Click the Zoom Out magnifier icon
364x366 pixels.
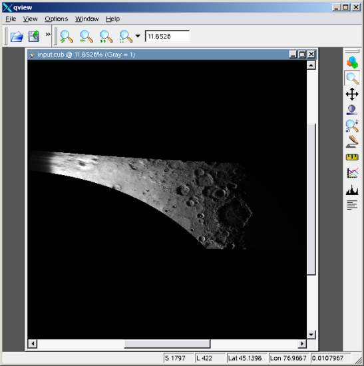87,37
